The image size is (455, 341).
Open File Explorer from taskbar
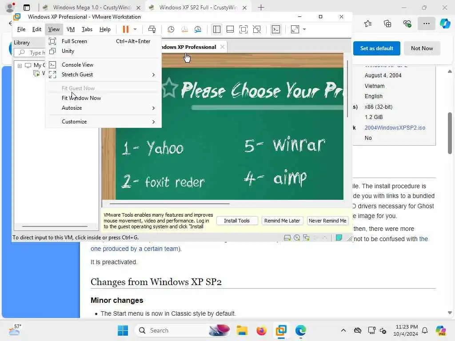point(242,330)
